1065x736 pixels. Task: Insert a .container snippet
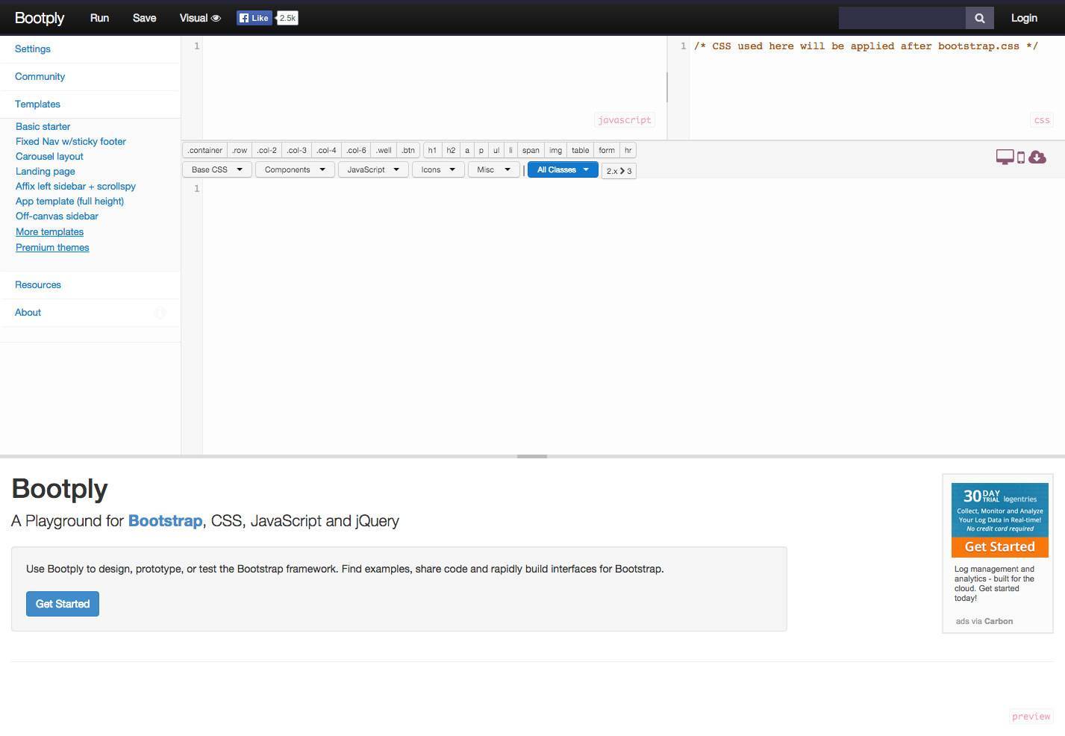pos(205,151)
